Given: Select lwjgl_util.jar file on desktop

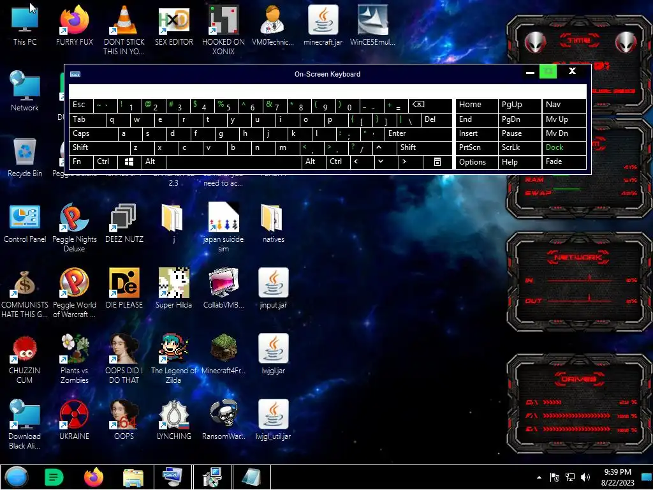Looking at the screenshot, I should [273, 420].
